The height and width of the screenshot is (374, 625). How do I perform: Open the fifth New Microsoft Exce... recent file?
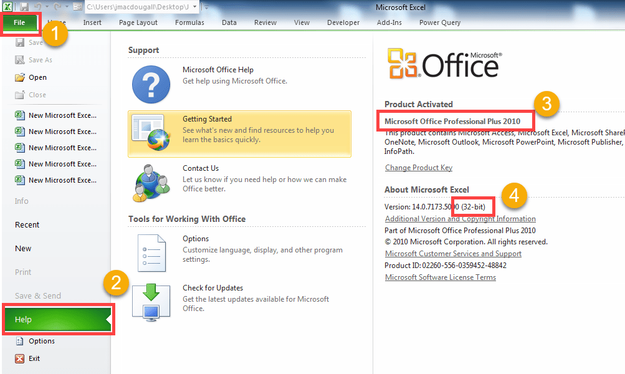(56, 180)
